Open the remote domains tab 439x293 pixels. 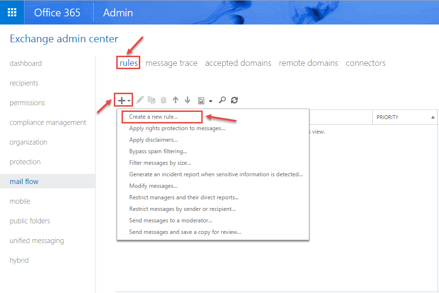[308, 63]
